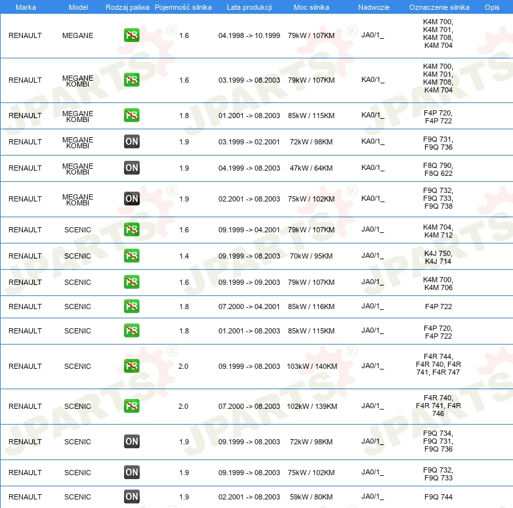The height and width of the screenshot is (508, 513).
Task: Click the PB fuel icon for 139KM Scenic
Action: pos(132,406)
